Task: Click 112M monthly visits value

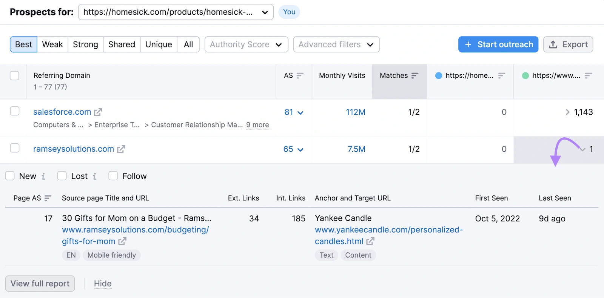Action: point(356,112)
